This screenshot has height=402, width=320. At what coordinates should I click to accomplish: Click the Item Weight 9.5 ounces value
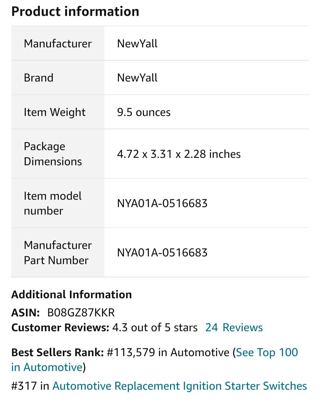[x=144, y=112]
